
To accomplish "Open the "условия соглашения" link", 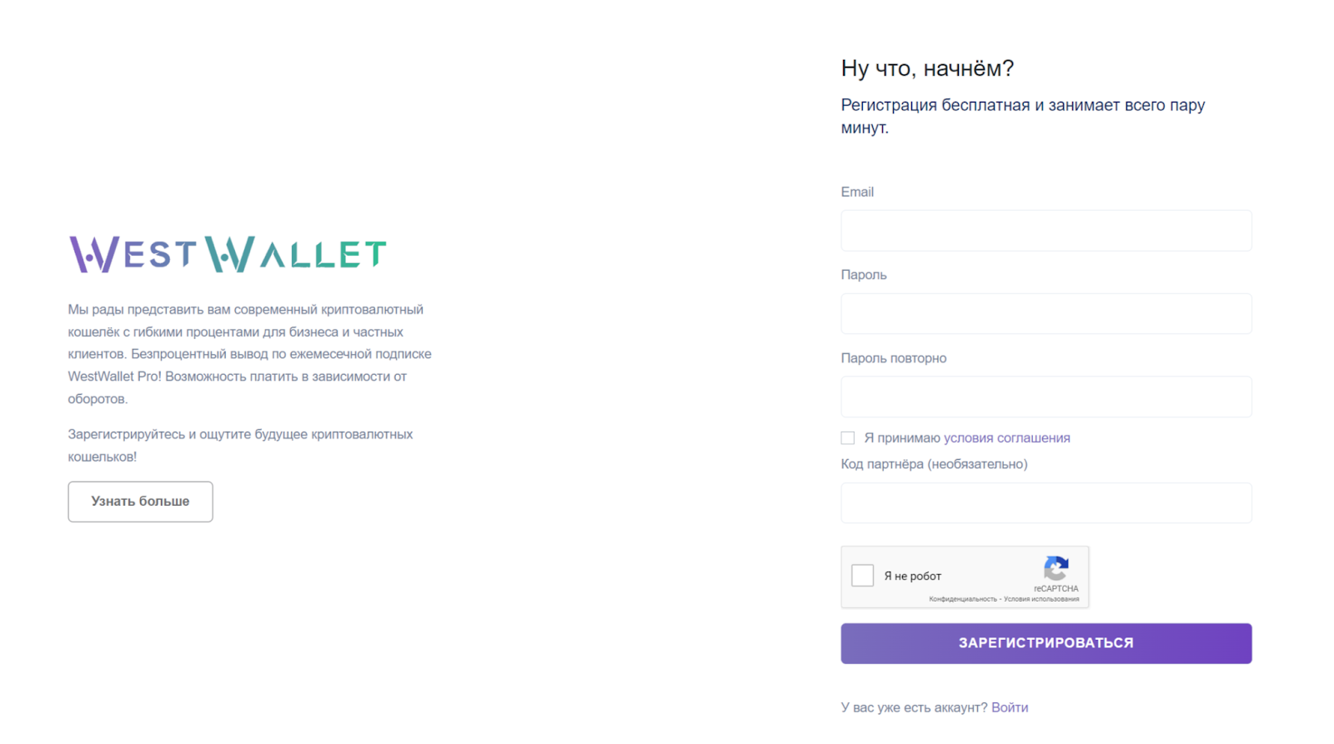I will coord(1006,438).
